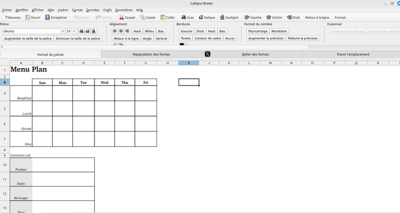400x213 pixels.
Task: Open border color dropdown arrow
Action: 186,44
